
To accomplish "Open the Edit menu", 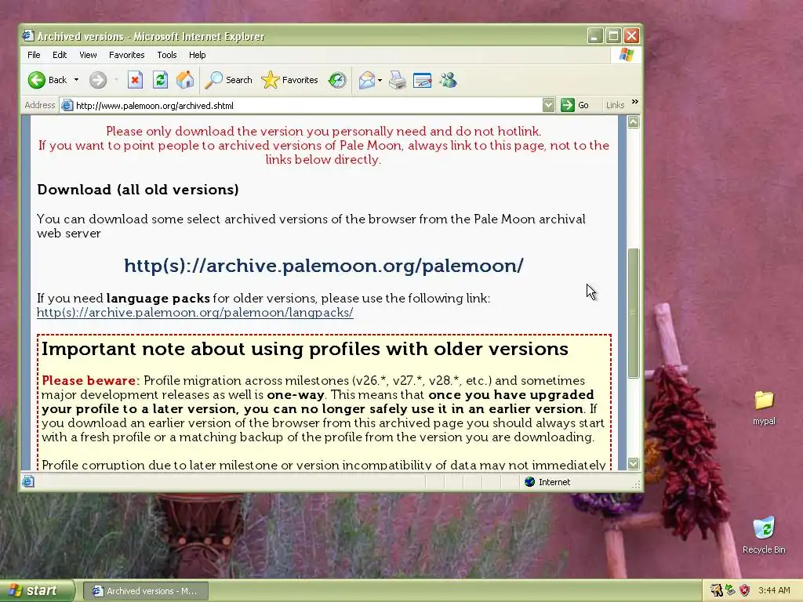I will [60, 55].
